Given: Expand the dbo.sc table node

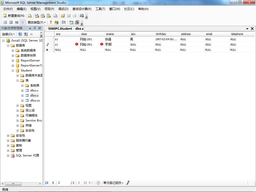Looking at the screenshot, I should (22, 100).
